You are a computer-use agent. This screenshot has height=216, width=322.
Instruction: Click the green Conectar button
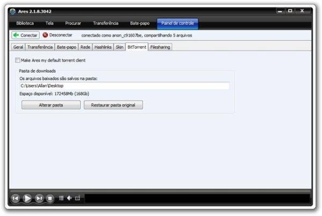tap(25, 35)
